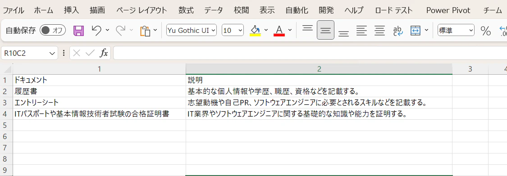Apply red font color A
507x176 pixels.
click(279, 31)
